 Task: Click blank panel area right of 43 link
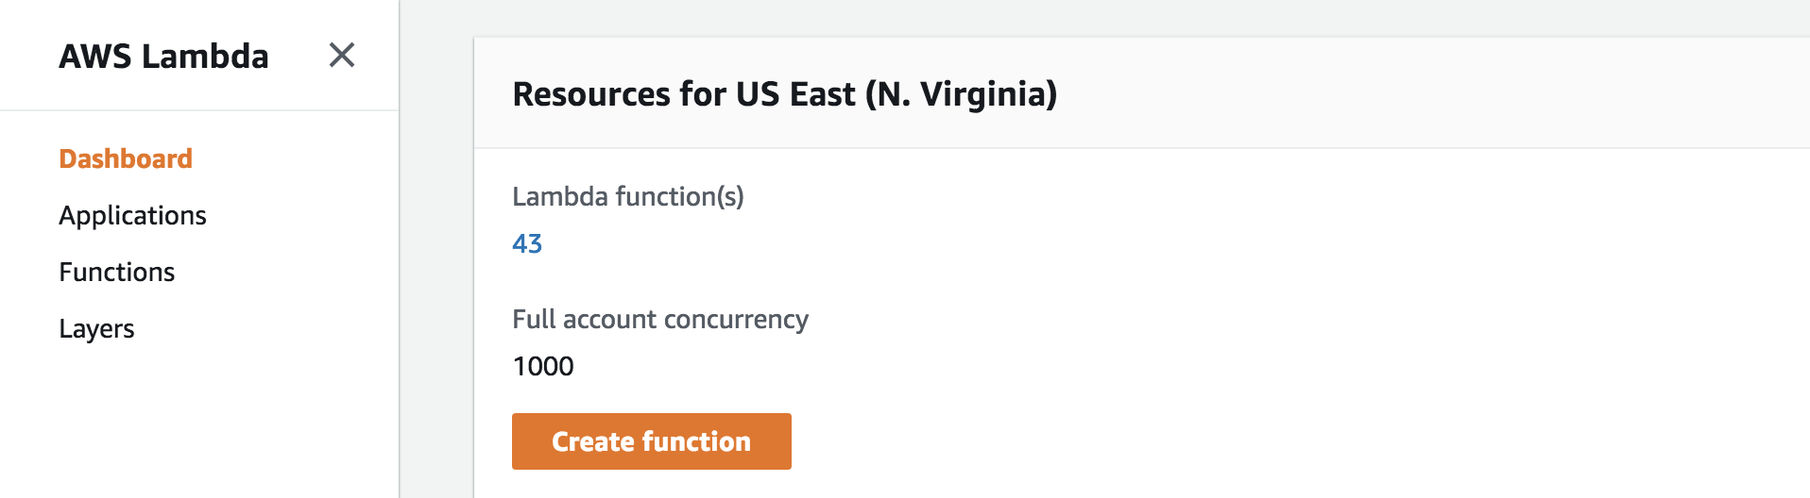(x=1134, y=243)
